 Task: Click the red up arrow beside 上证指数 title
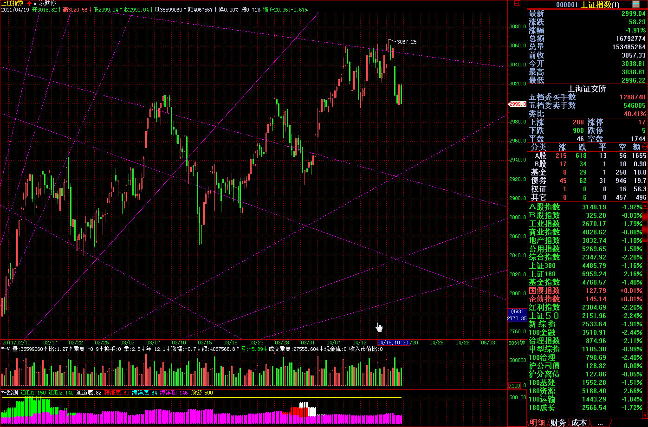pyautogui.click(x=29, y=3)
